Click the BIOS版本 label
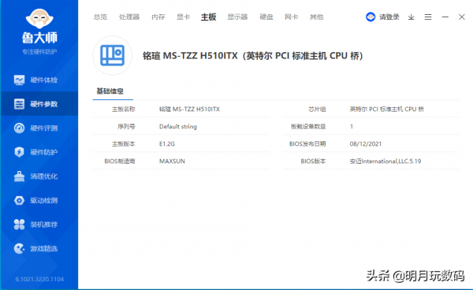Viewport: 473px width, 290px height. pos(313,162)
